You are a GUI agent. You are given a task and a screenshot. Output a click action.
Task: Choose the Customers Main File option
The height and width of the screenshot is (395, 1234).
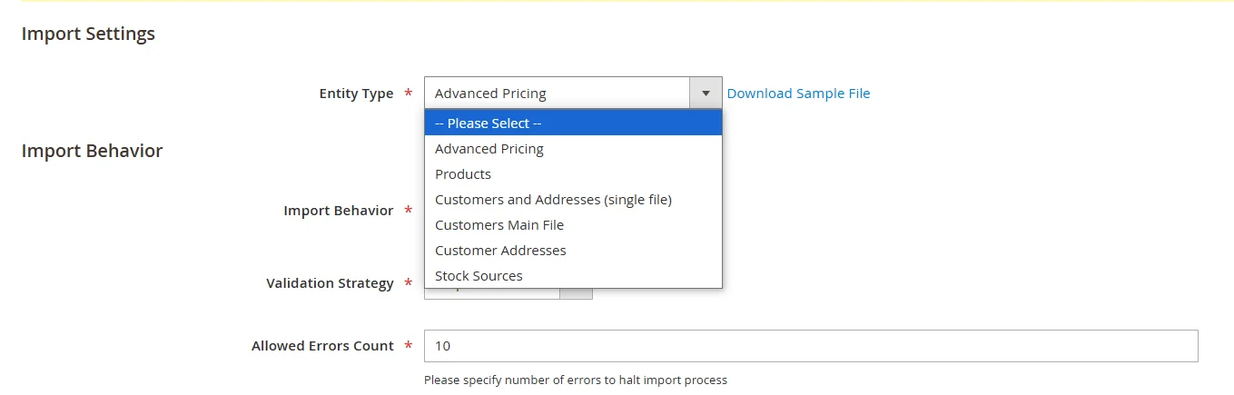point(499,225)
